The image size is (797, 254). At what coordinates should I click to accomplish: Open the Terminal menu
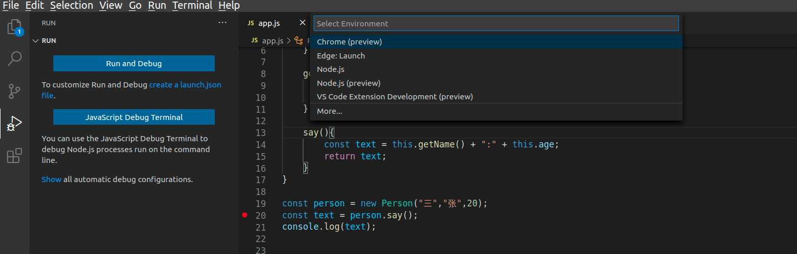[x=192, y=6]
